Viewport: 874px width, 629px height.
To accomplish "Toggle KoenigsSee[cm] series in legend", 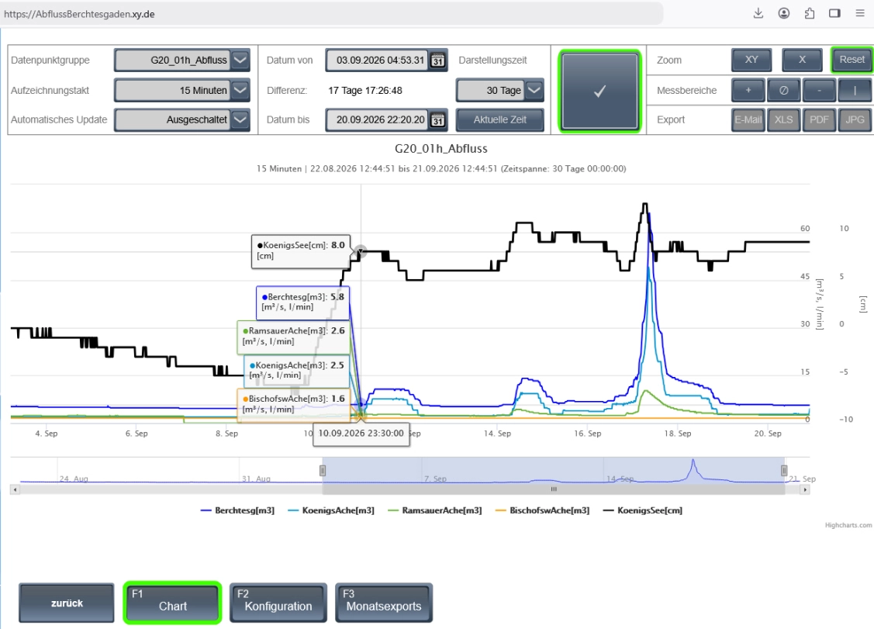I will pos(643,510).
